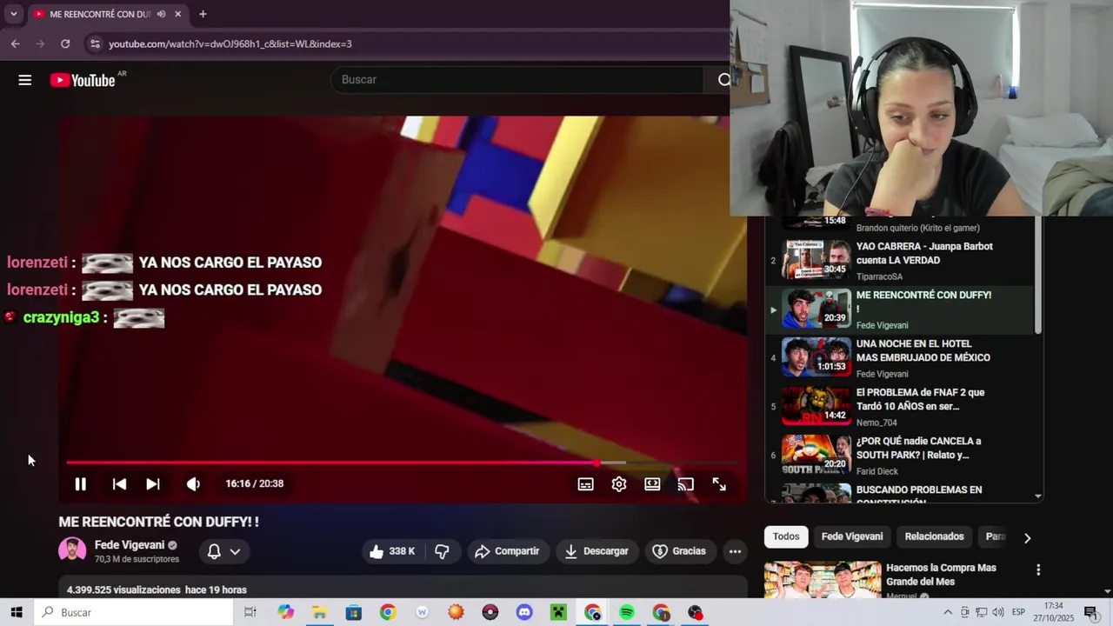Open the YouTube hamburger guide menu
The width and height of the screenshot is (1113, 626).
point(25,80)
